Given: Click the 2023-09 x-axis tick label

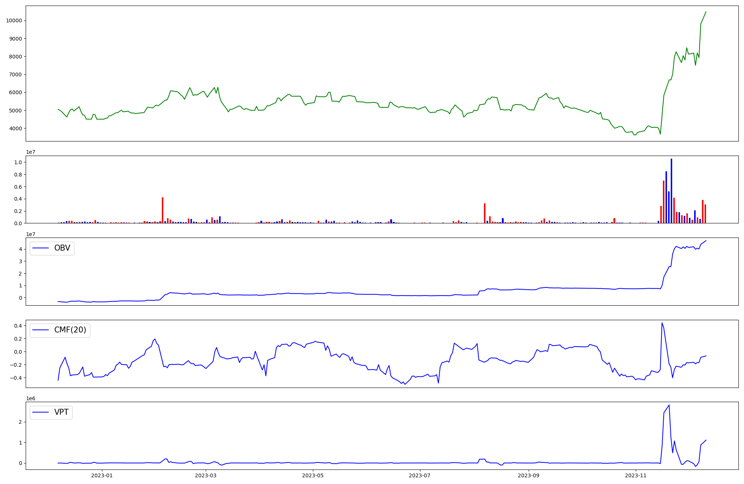Looking at the screenshot, I should (x=529, y=475).
